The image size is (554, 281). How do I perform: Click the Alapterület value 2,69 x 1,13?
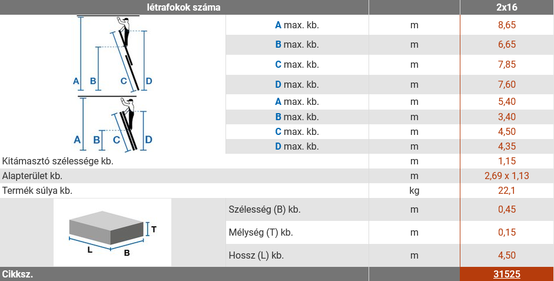507,176
